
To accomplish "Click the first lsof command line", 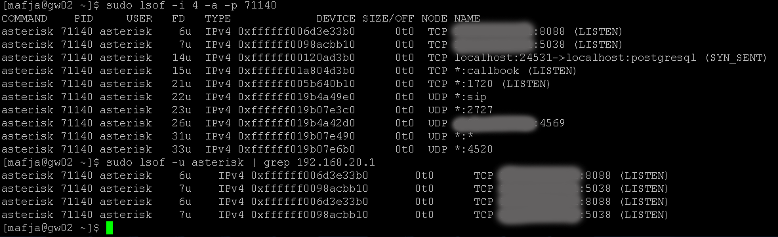I will pyautogui.click(x=140, y=5).
